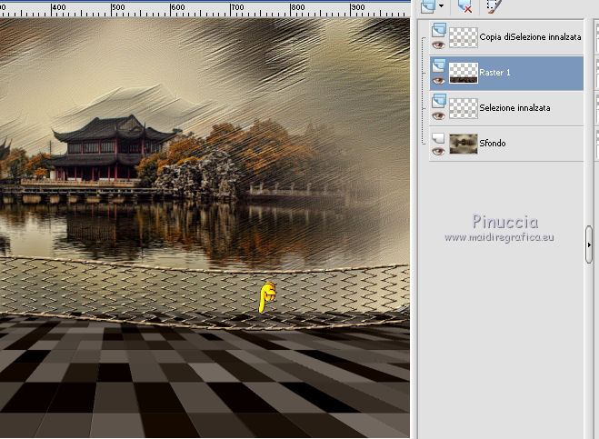Open the New Layer dropdown arrow

[x=441, y=5]
